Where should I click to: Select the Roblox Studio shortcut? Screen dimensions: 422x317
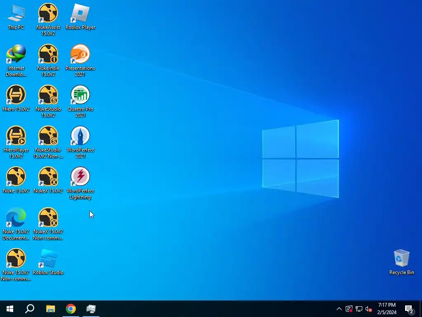coord(48,262)
